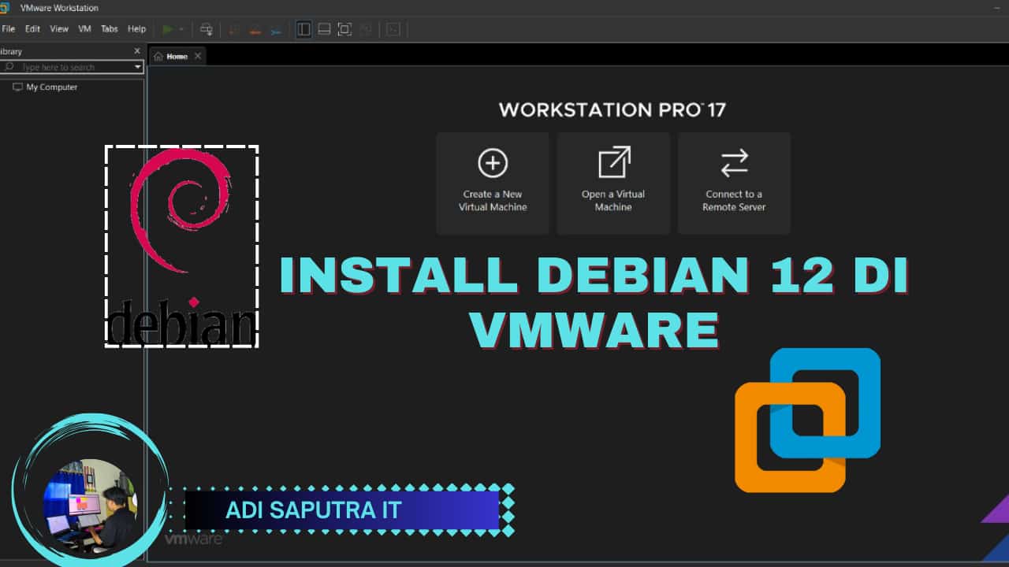Open the Tabs menu
The height and width of the screenshot is (567, 1009).
tap(110, 29)
